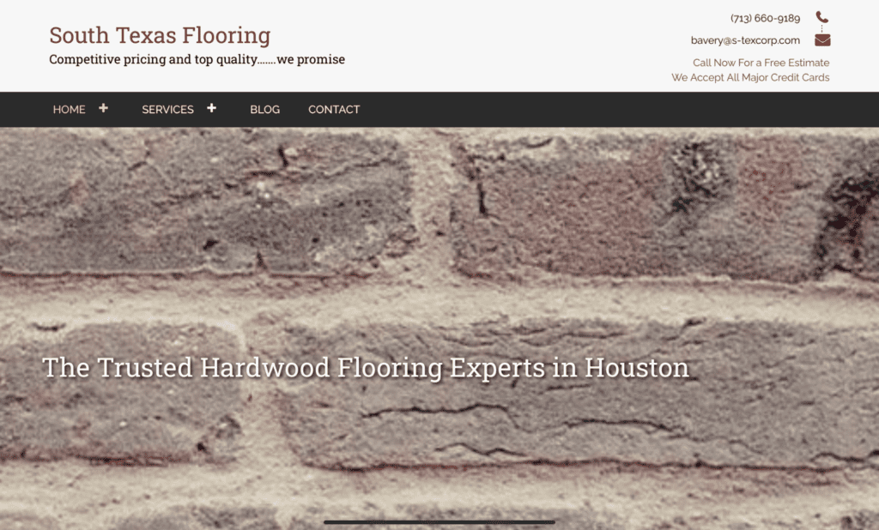Click the South Texas Flooring site title
The image size is (879, 530).
(x=160, y=35)
